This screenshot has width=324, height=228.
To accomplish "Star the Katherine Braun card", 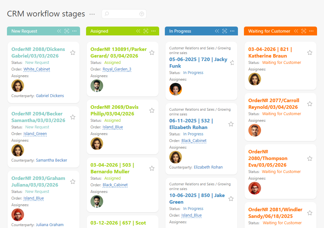I will [x=310, y=53].
